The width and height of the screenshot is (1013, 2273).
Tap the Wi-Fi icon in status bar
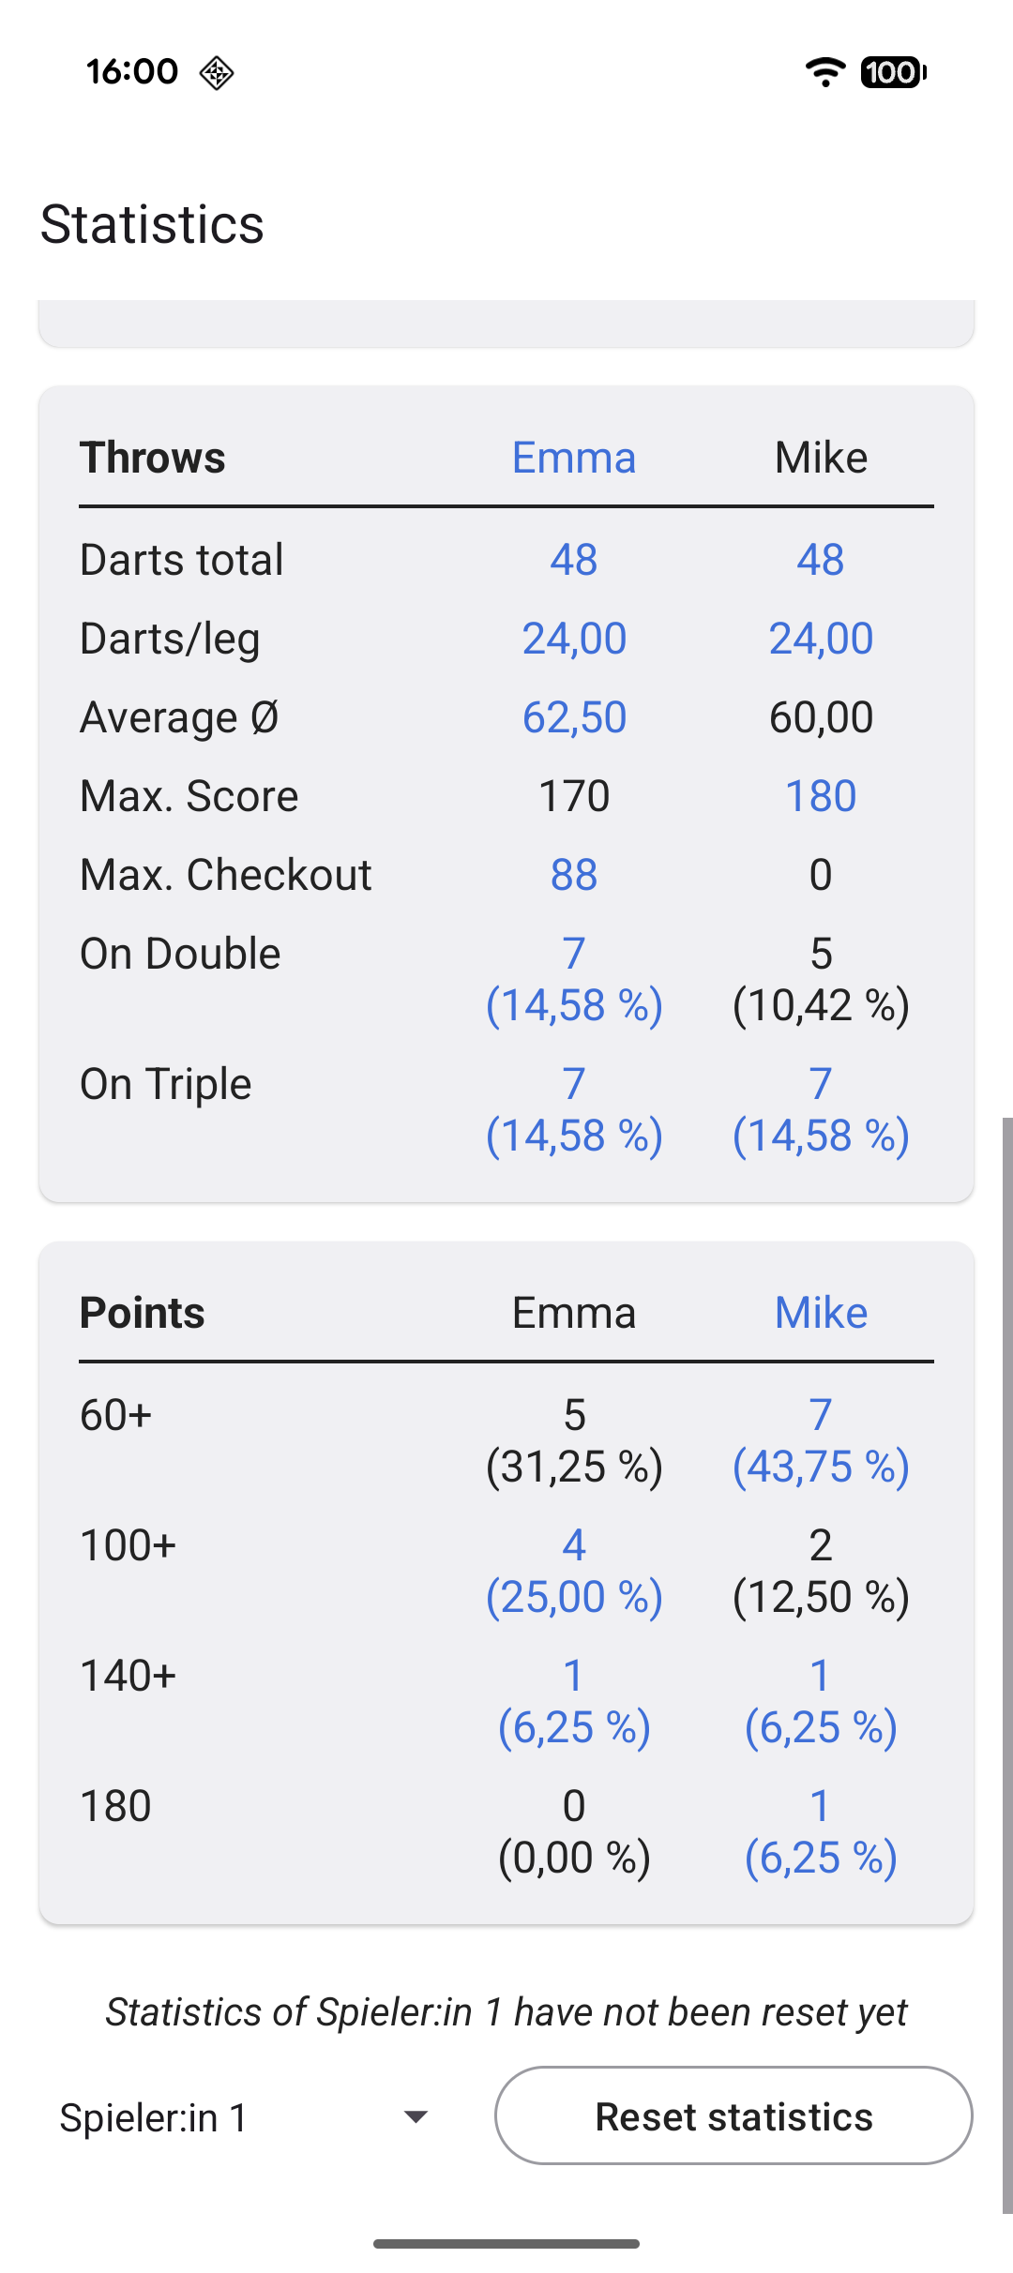tap(825, 72)
